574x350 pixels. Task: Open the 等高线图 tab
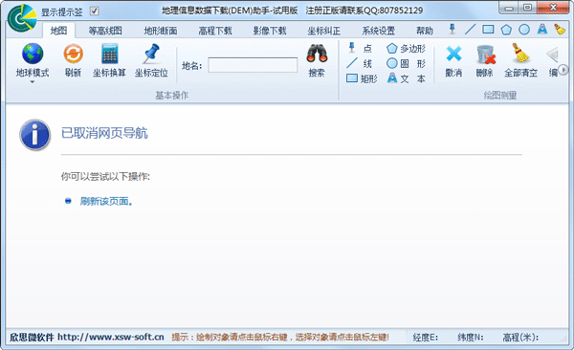(105, 31)
